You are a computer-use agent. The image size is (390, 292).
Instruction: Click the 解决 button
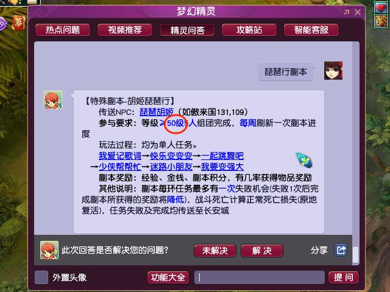tap(262, 251)
